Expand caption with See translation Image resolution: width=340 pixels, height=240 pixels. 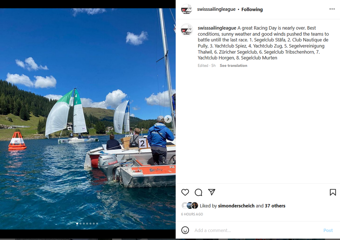pyautogui.click(x=233, y=65)
